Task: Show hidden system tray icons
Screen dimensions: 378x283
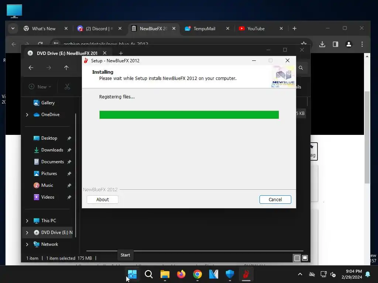Action: 300,274
